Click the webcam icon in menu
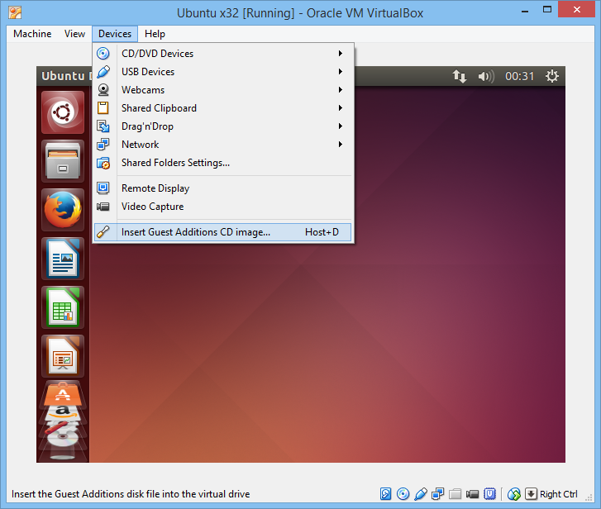This screenshot has height=509, width=601. 103,89
